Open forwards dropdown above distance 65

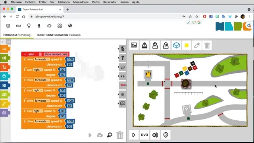pyautogui.click(x=42, y=100)
